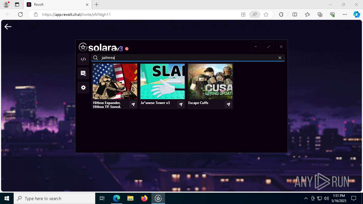Click the taskbar search box
Image resolution: width=363 pixels, height=204 pixels.
(x=54, y=198)
